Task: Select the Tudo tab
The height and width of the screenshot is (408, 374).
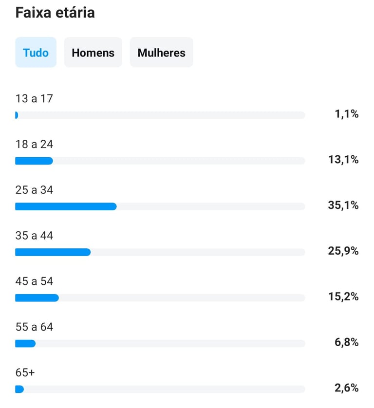Action: coord(36,52)
